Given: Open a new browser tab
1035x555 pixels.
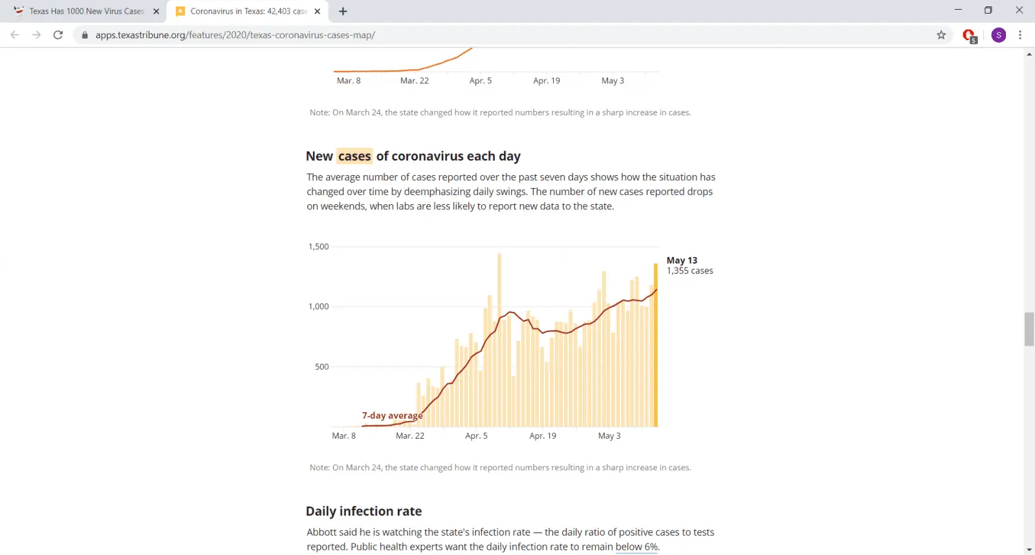Looking at the screenshot, I should tap(343, 11).
